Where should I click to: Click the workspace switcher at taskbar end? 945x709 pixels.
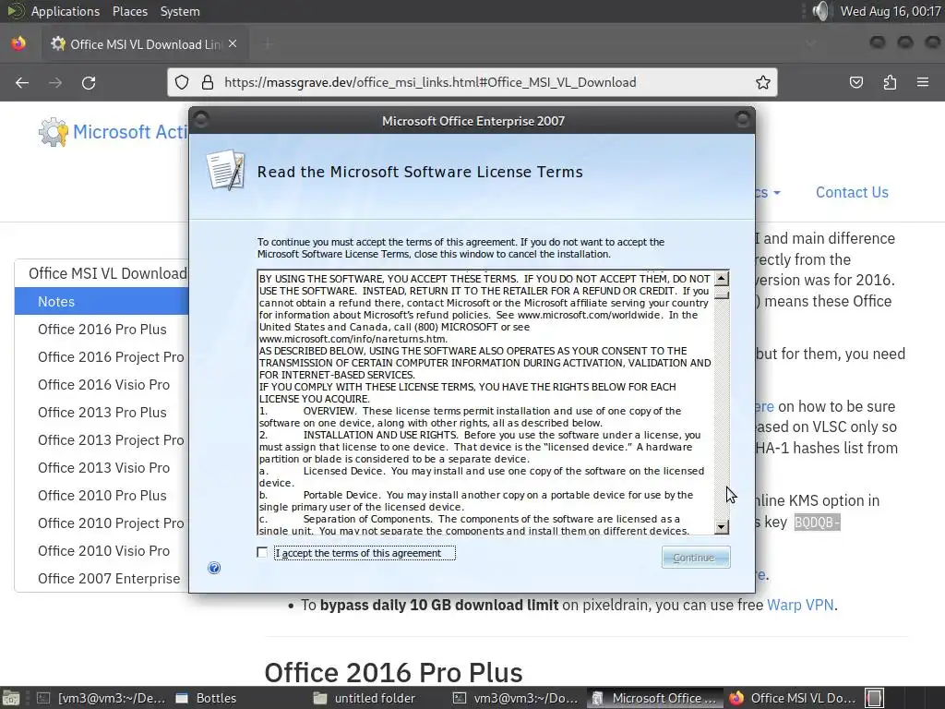tap(875, 698)
